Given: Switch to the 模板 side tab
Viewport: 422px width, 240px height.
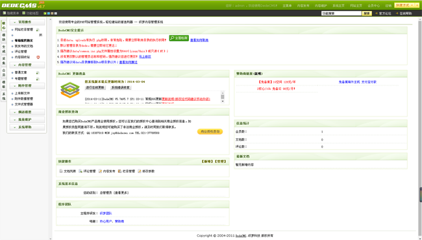Looking at the screenshot, I should pyautogui.click(x=4, y=85).
